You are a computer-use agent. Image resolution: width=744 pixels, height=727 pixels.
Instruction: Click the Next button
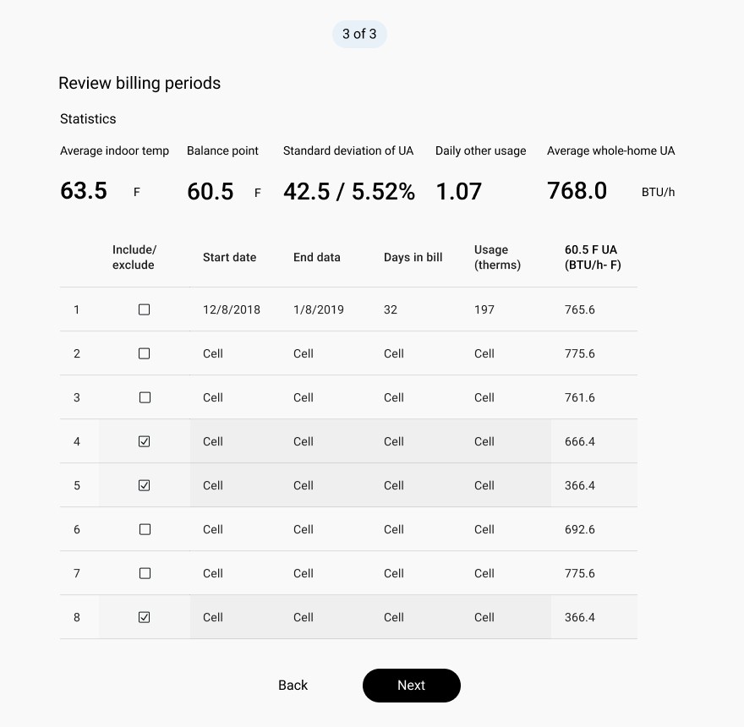pos(412,686)
